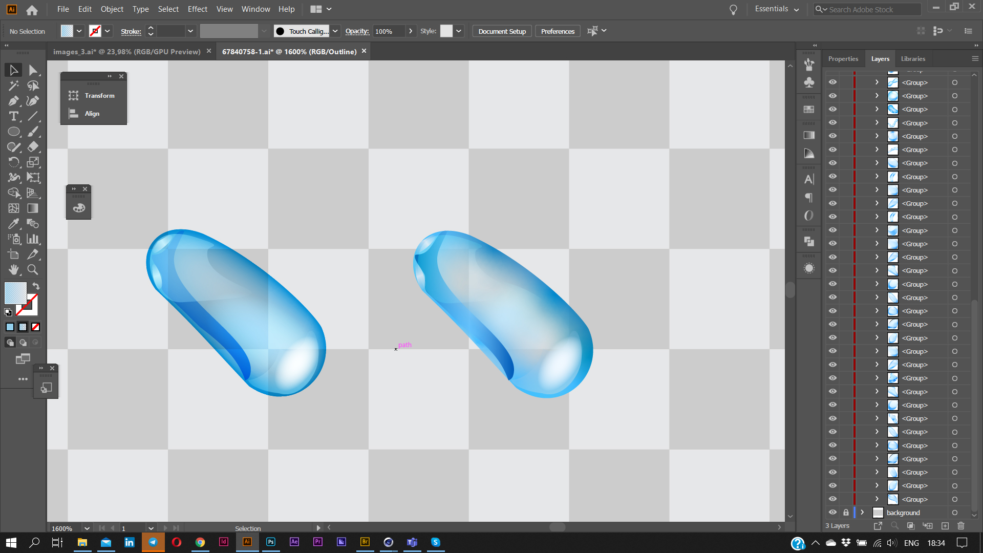Click the delete layer trash icon
983x553 pixels.
point(960,526)
